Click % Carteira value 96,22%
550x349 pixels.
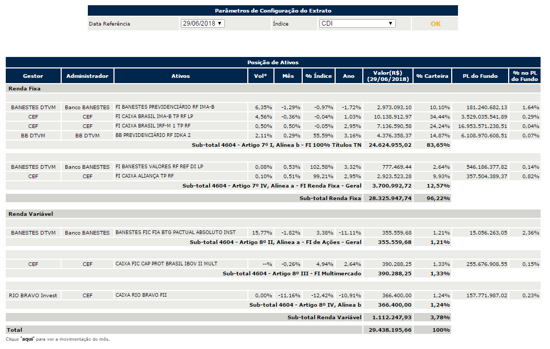click(x=438, y=199)
